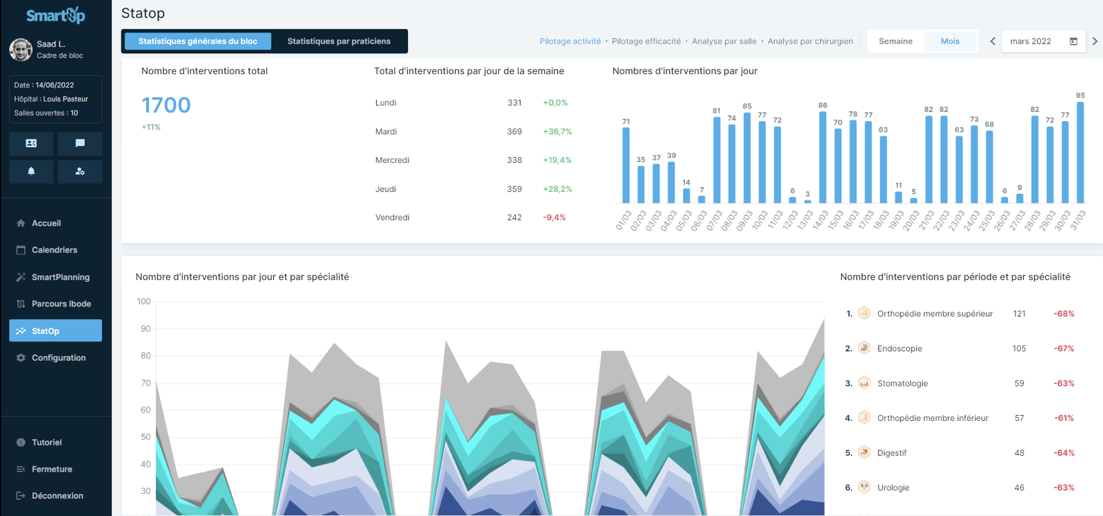Select Statistiques générales du bloc tab
This screenshot has height=516, width=1103.
[198, 41]
